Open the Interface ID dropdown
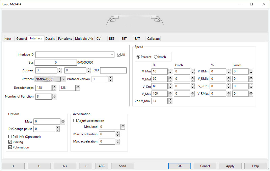The image size is (270, 171). [x=112, y=55]
